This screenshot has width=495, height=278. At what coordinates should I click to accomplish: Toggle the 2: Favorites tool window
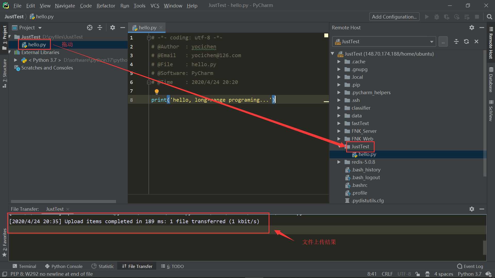click(x=4, y=243)
